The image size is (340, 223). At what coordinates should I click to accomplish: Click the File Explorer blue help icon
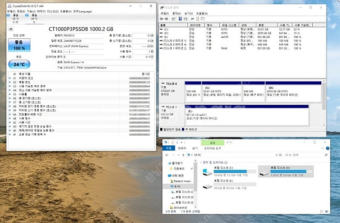click(x=327, y=148)
